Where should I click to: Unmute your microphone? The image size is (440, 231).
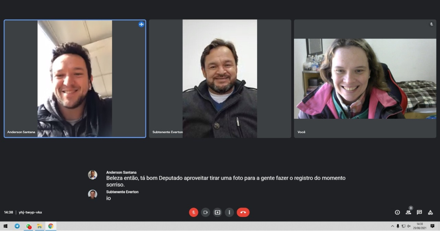coord(193,212)
